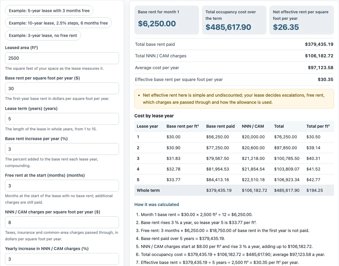Edit yearly increase in NNN / CAM field
The height and width of the screenshot is (266, 339).
coord(62,259)
